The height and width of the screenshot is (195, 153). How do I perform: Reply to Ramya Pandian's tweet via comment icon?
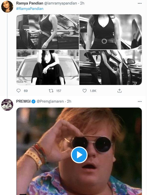19,91
